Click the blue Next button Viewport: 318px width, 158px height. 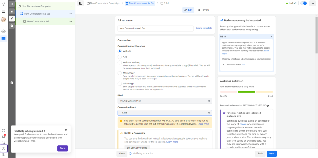coord(271,154)
